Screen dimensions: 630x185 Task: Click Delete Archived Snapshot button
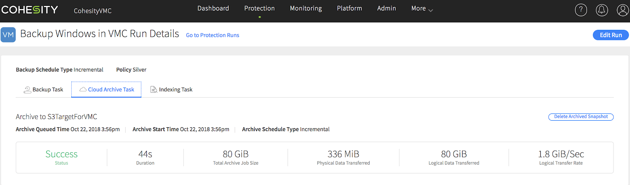click(581, 117)
